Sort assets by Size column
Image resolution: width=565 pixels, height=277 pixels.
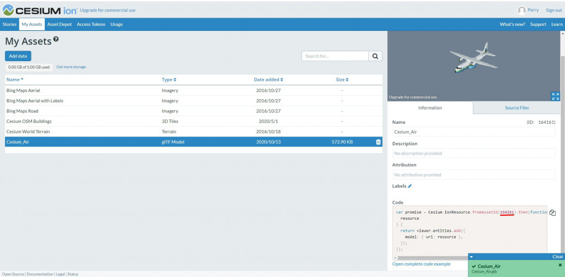point(342,79)
